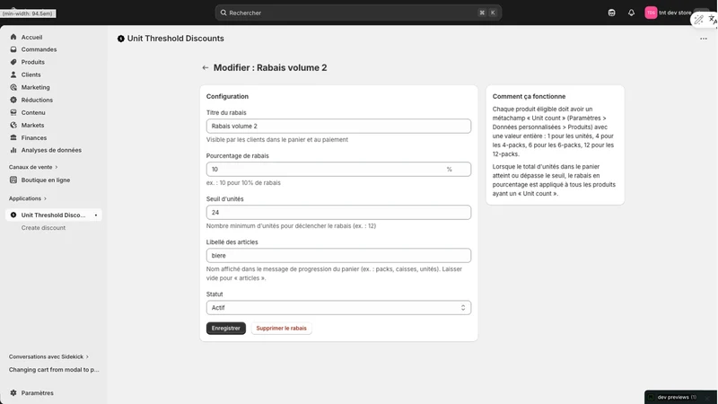Expand Conversations avec Sidekick

[x=48, y=356]
